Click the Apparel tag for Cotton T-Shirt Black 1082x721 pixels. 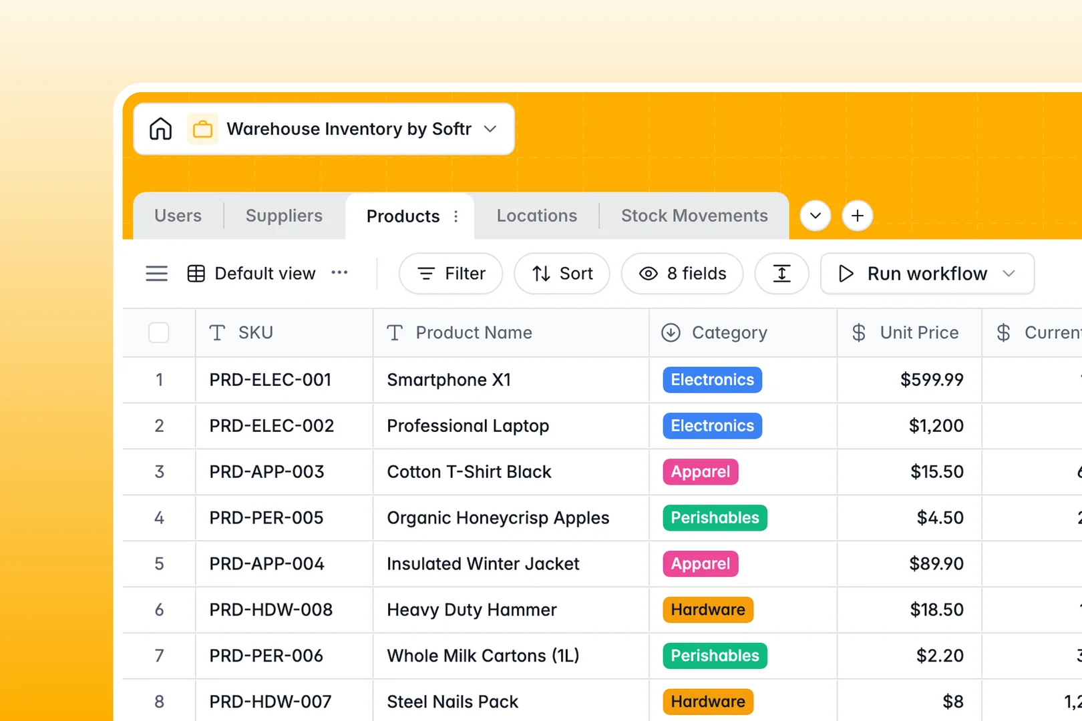(x=700, y=472)
